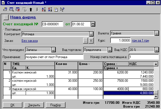Open the Наша фирма link
The height and width of the screenshot is (109, 161).
coord(23,17)
